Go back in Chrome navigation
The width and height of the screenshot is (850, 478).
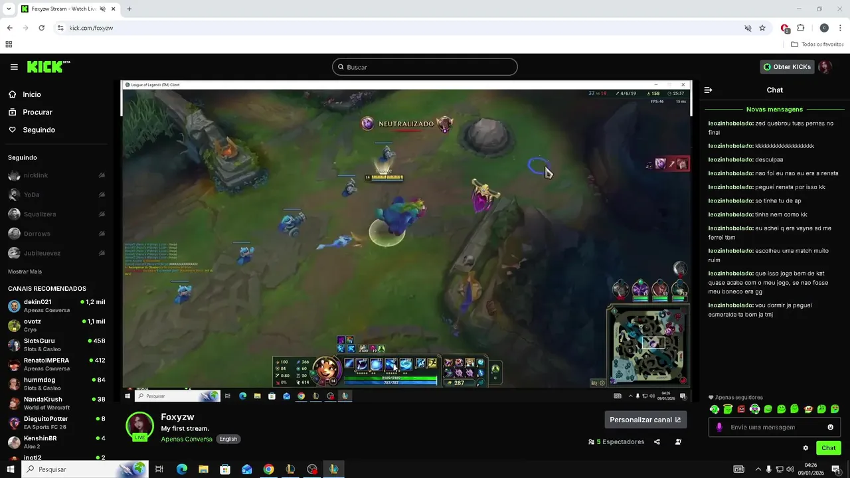click(x=9, y=28)
